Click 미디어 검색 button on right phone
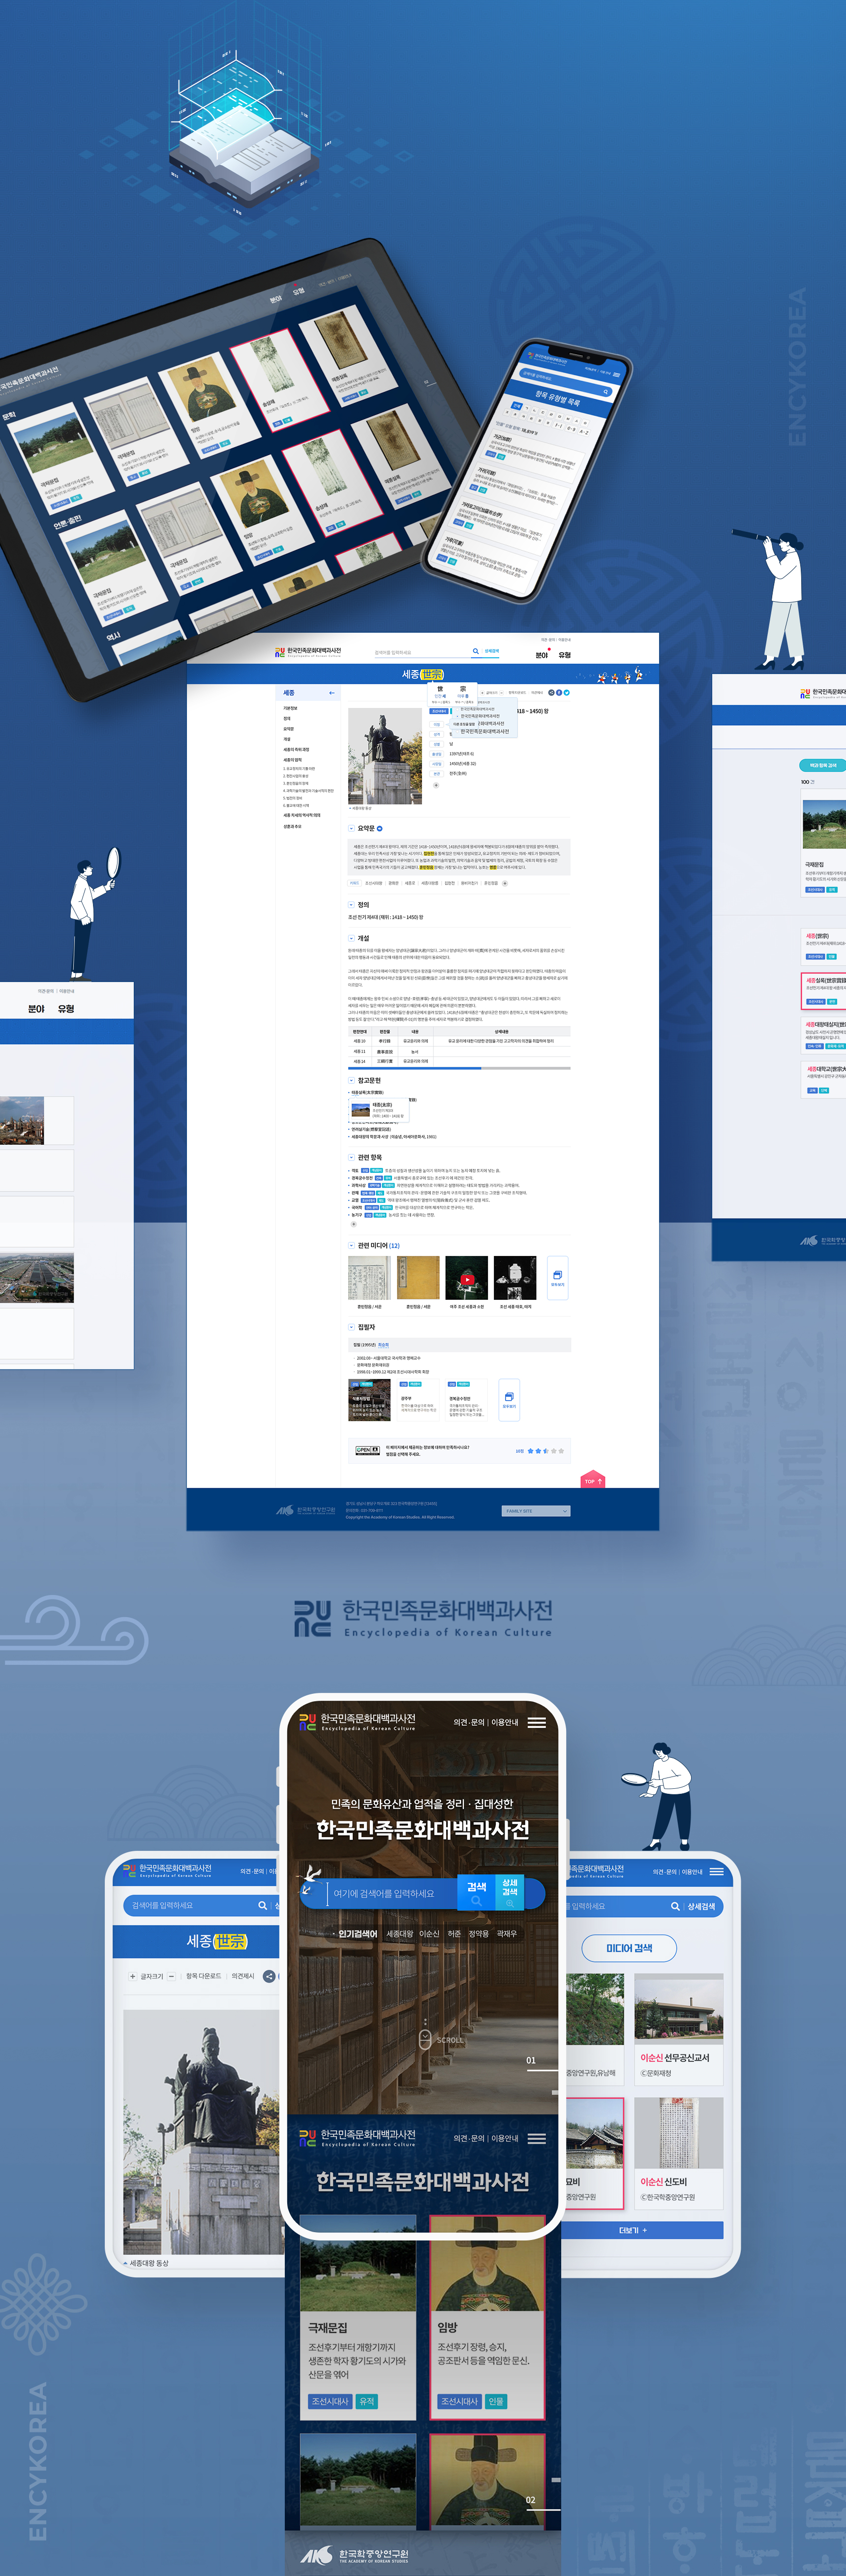846x2576 pixels. coord(629,1948)
